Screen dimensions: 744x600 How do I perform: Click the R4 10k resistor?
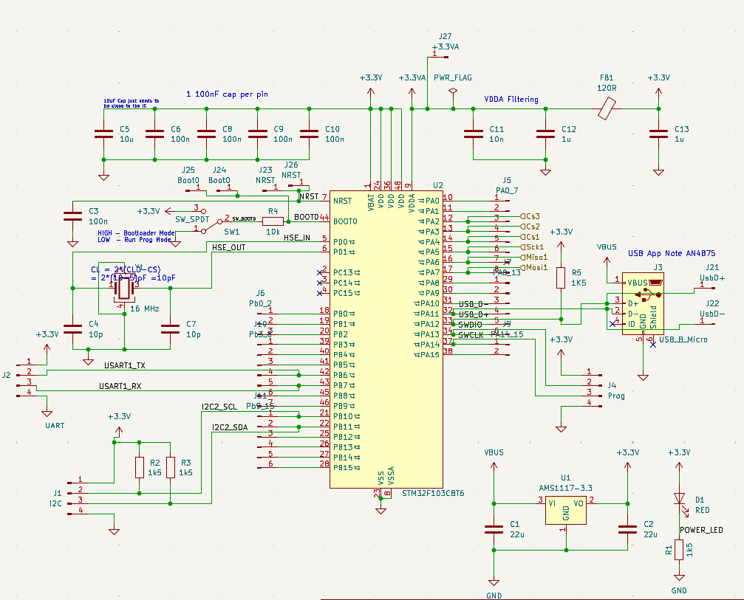273,221
